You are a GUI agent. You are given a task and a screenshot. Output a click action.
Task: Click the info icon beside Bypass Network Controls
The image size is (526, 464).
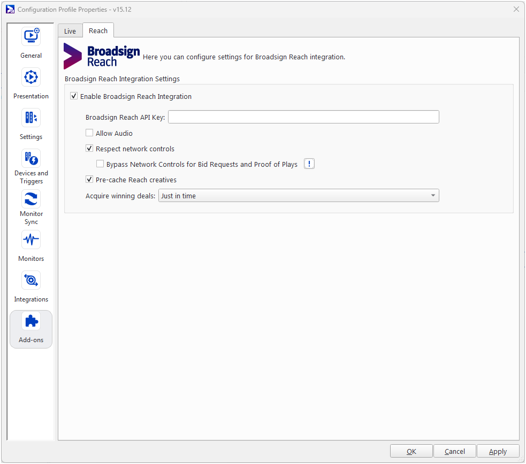[x=309, y=164]
